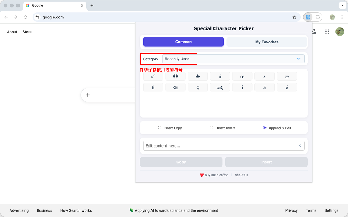Choose Append & Edit mode
The height and width of the screenshot is (217, 348).
pyautogui.click(x=265, y=128)
